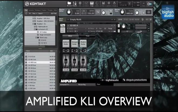
Task: Open the Instrument FX page tab
Action: click(x=68, y=84)
